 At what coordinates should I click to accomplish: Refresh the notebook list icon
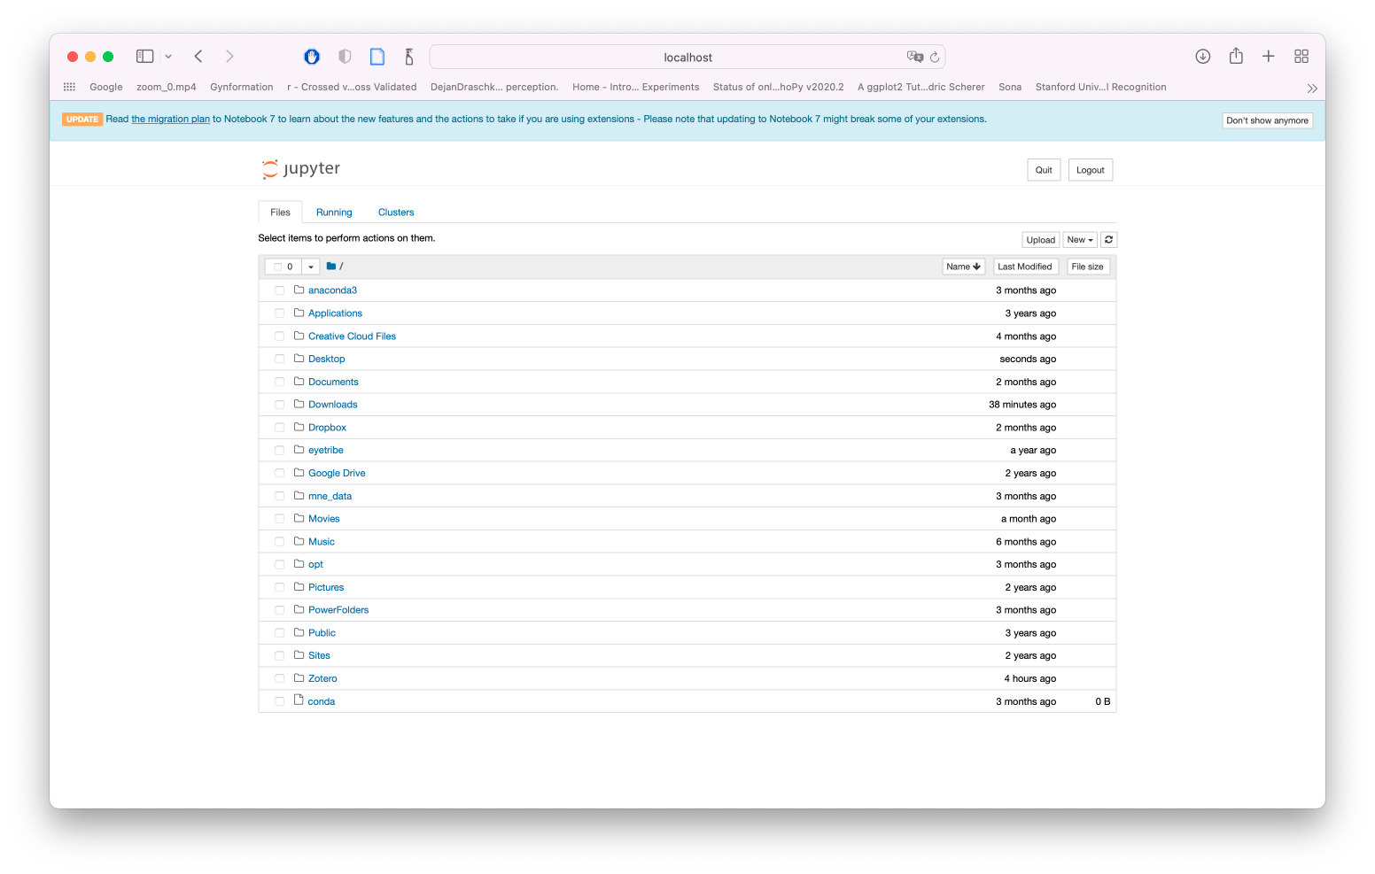pos(1108,240)
